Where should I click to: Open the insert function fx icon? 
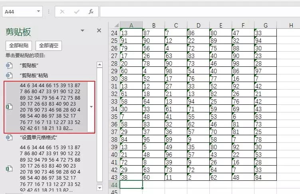pos(91,12)
